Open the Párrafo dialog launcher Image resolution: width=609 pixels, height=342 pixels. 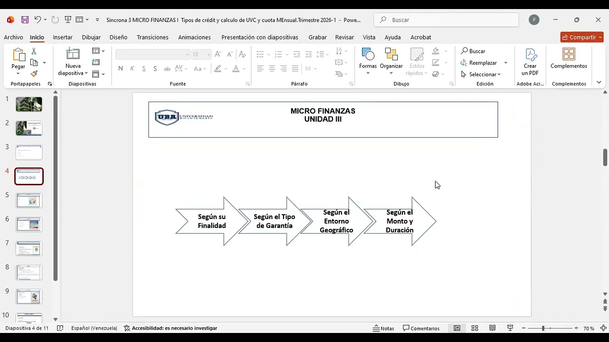pos(352,84)
